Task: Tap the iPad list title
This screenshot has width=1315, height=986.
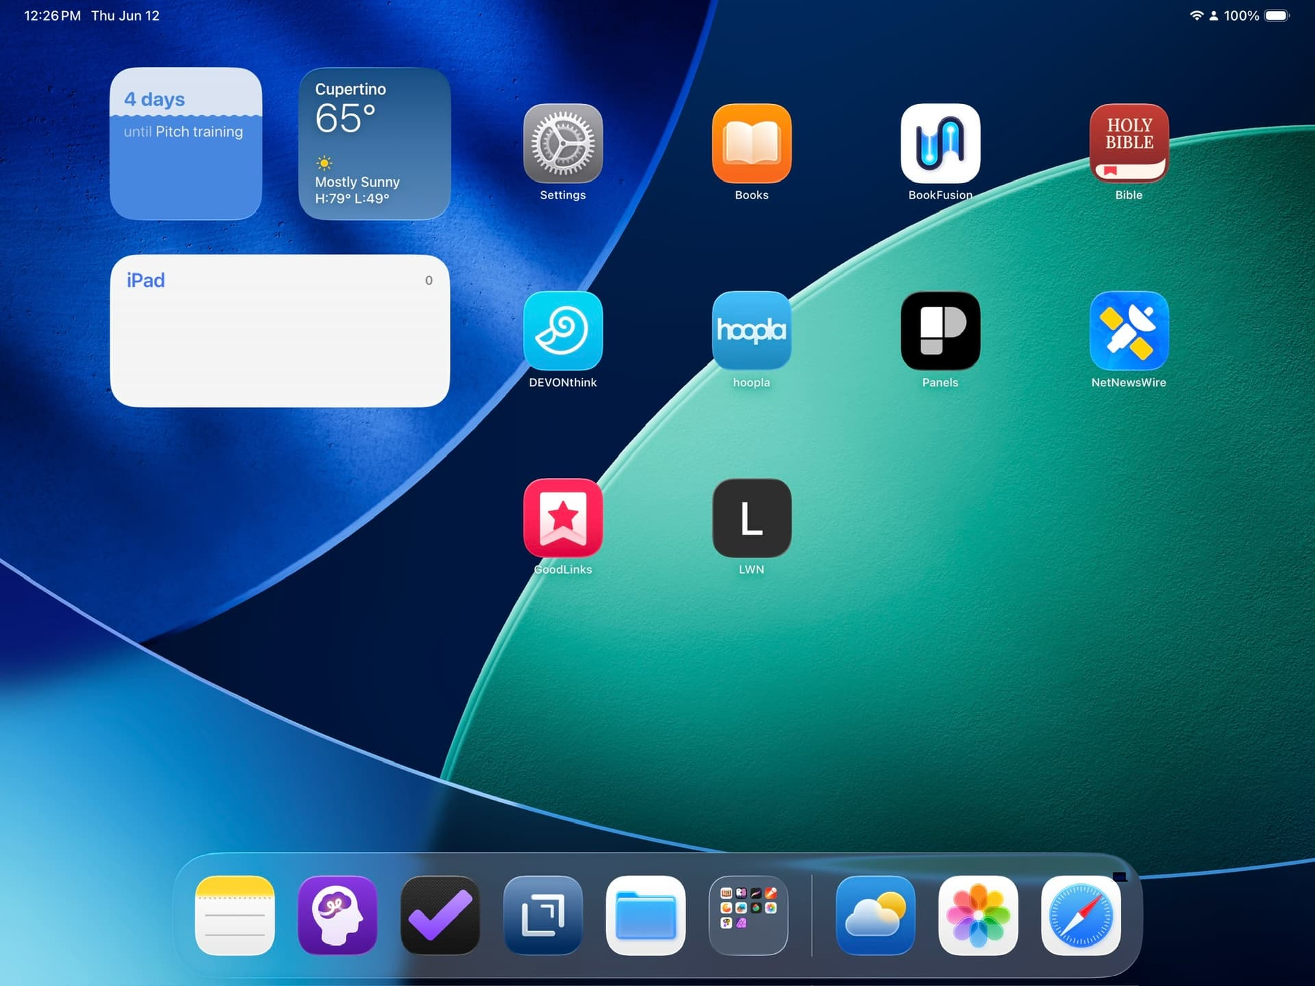Action: click(146, 280)
